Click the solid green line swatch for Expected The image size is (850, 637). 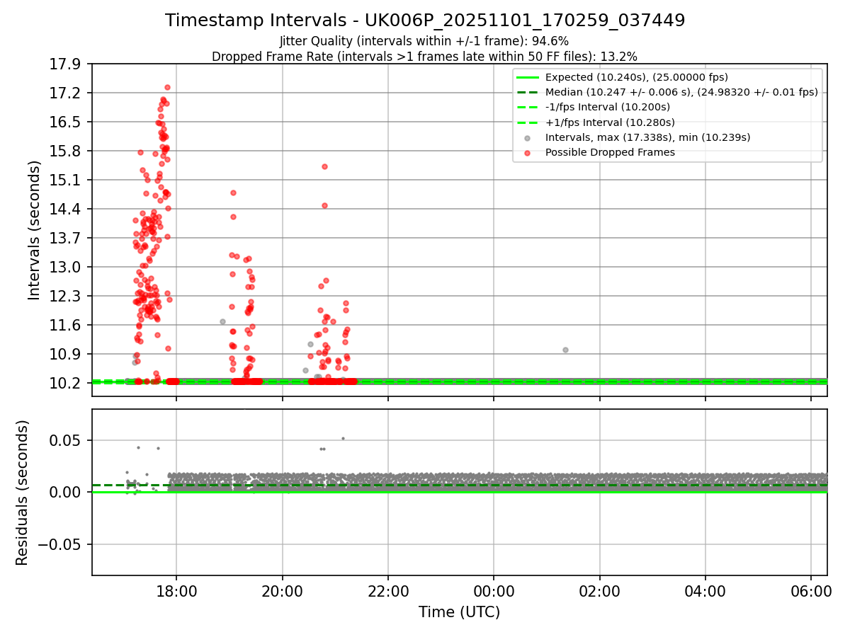[528, 77]
